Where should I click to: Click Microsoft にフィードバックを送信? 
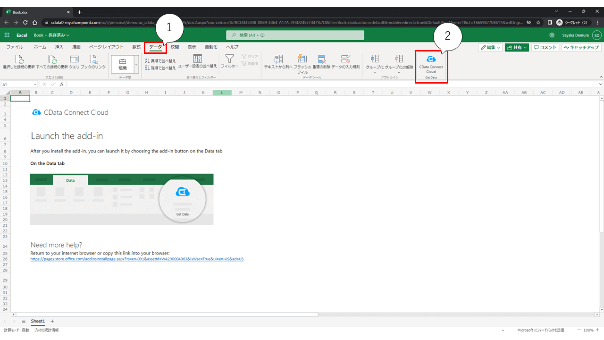(541, 330)
